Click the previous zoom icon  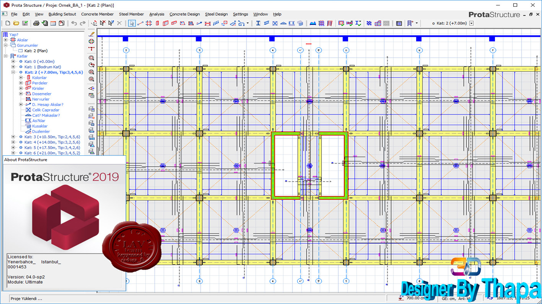[92, 65]
